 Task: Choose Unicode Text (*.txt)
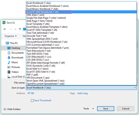pos(81,36)
